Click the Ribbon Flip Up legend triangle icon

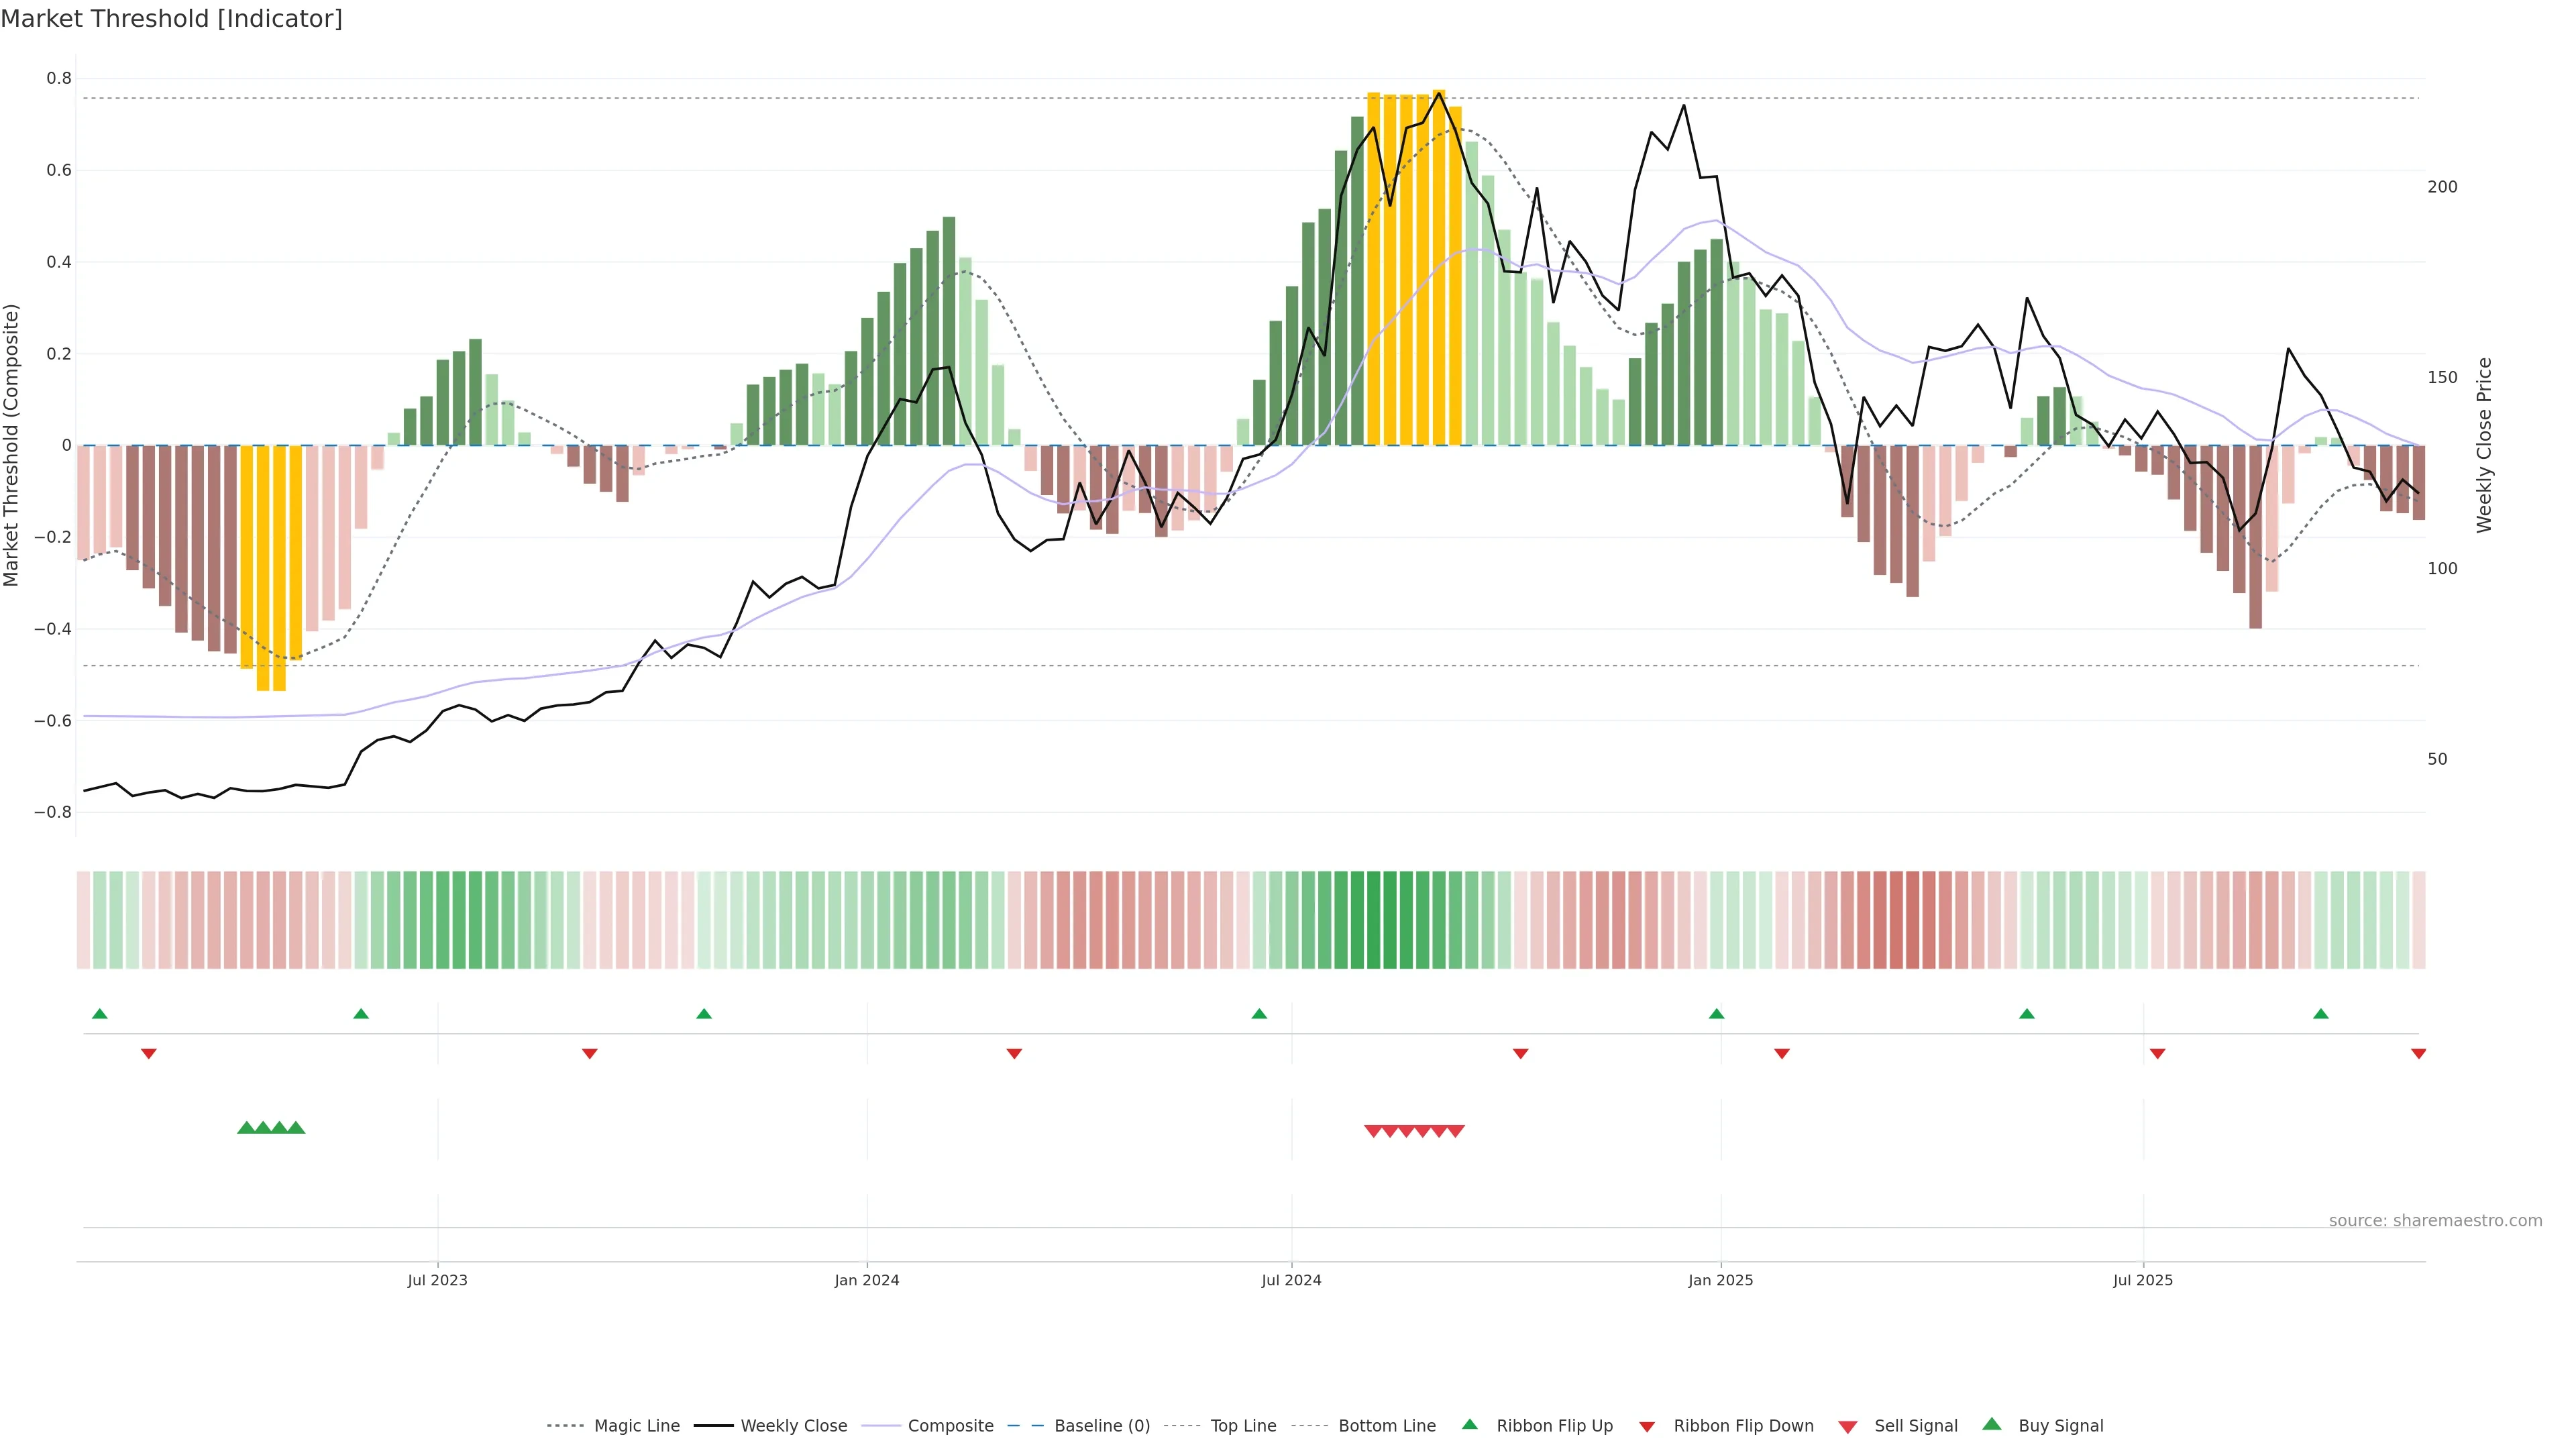pos(1469,1424)
